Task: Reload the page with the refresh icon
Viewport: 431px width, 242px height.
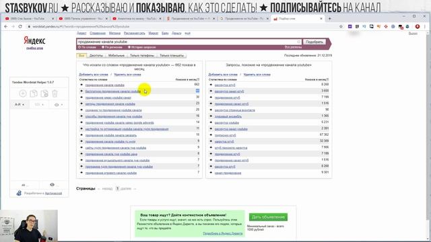Action: coord(20,27)
